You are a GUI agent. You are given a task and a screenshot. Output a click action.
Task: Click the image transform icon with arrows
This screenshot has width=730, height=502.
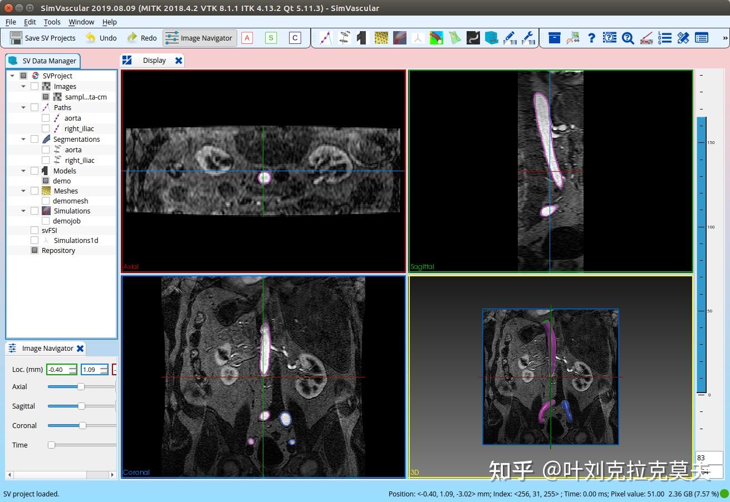(573, 38)
